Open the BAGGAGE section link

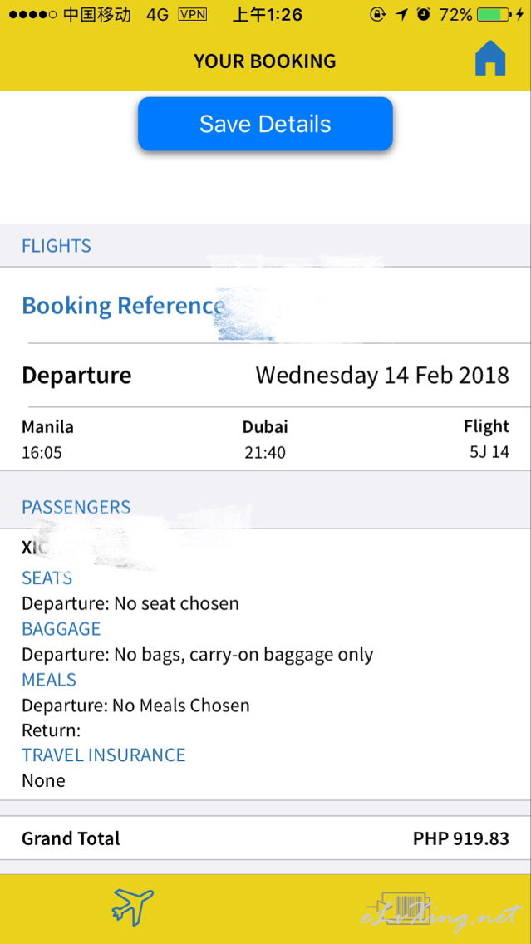coord(61,629)
